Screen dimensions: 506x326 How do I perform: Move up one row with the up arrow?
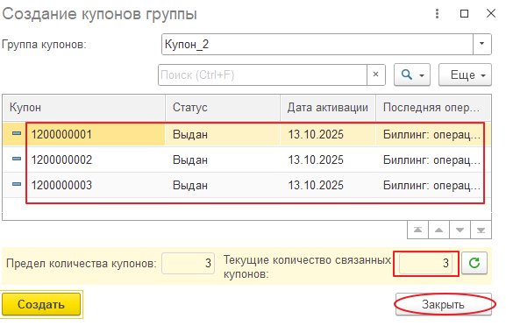pos(438,230)
